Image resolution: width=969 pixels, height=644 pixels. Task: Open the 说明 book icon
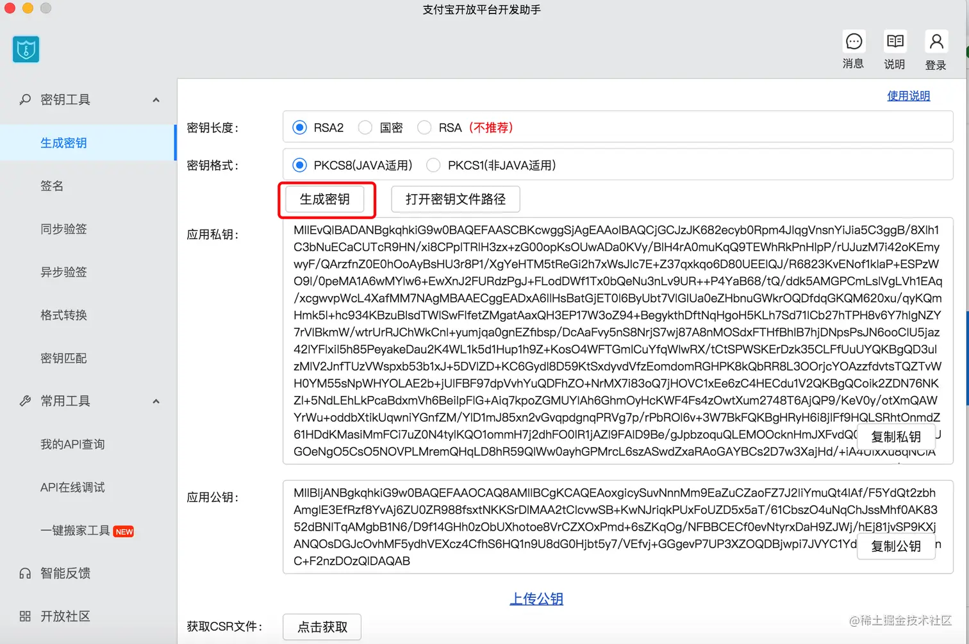click(x=895, y=42)
